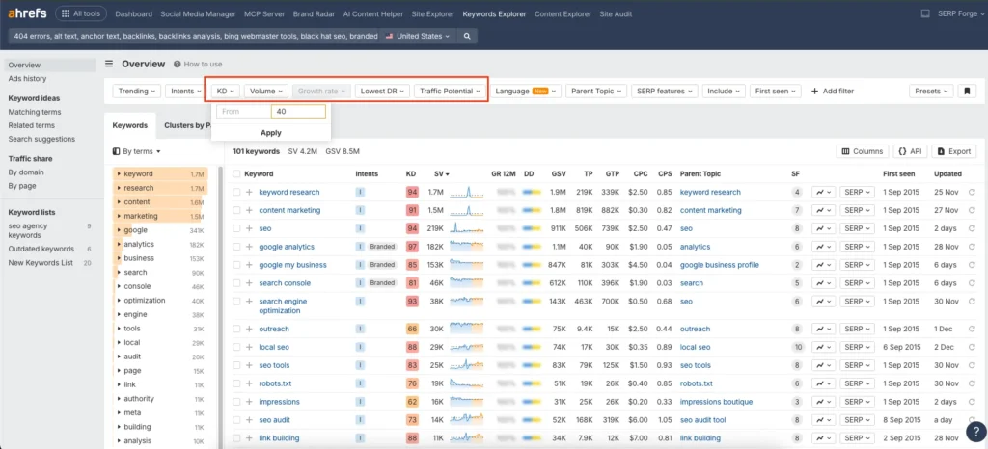Screen dimensions: 988x449
Task: Click refresh icon for the seo row
Action: (x=971, y=228)
